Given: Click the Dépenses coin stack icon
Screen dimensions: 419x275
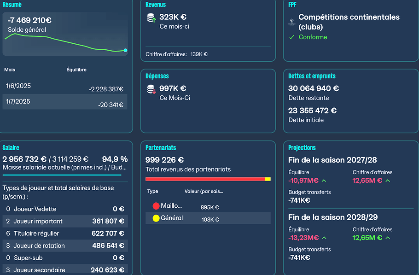Looking at the screenshot, I should tap(151, 89).
